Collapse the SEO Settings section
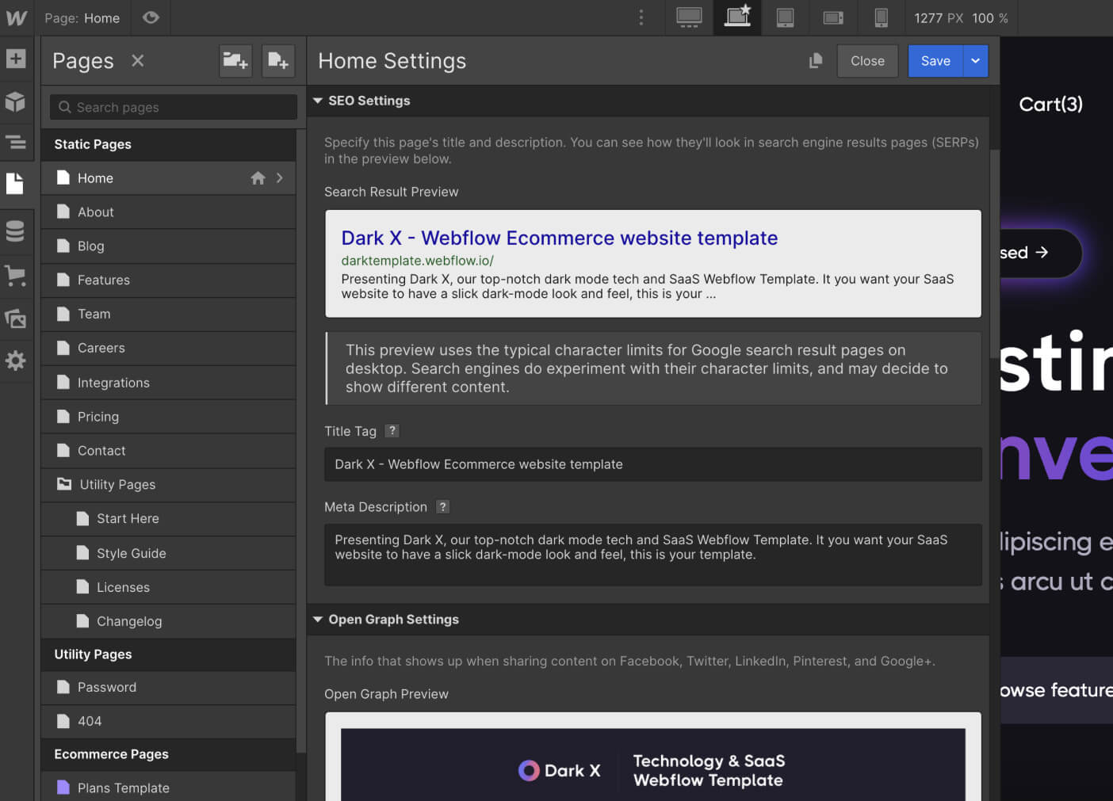Viewport: 1113px width, 801px height. [317, 101]
